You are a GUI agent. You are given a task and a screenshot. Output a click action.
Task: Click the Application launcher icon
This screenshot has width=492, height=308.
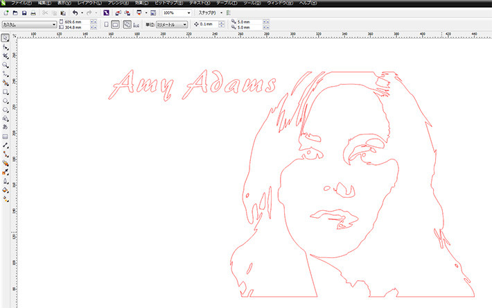point(139,13)
